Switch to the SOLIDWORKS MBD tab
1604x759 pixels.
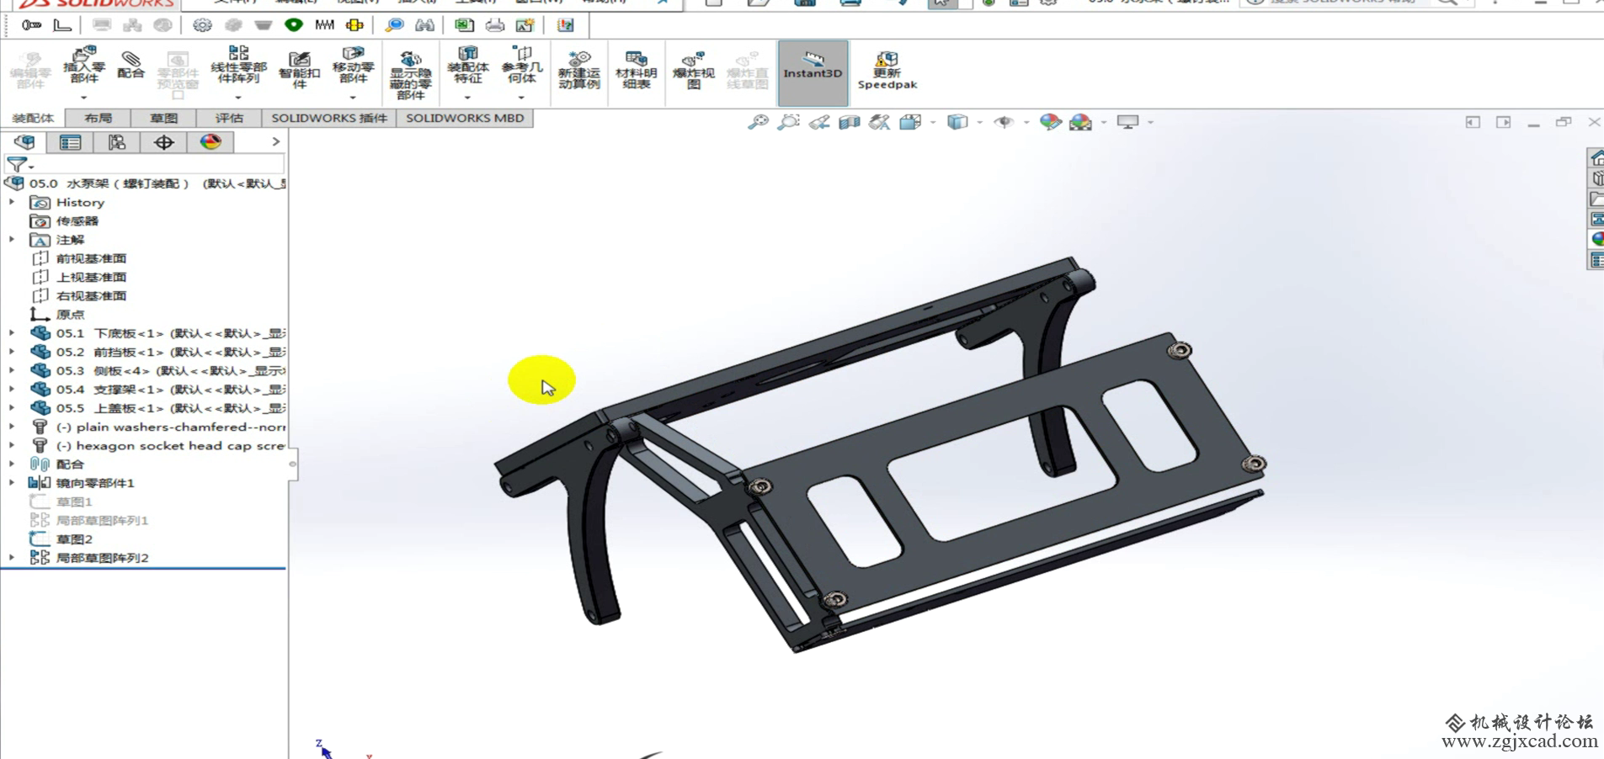pyautogui.click(x=465, y=119)
